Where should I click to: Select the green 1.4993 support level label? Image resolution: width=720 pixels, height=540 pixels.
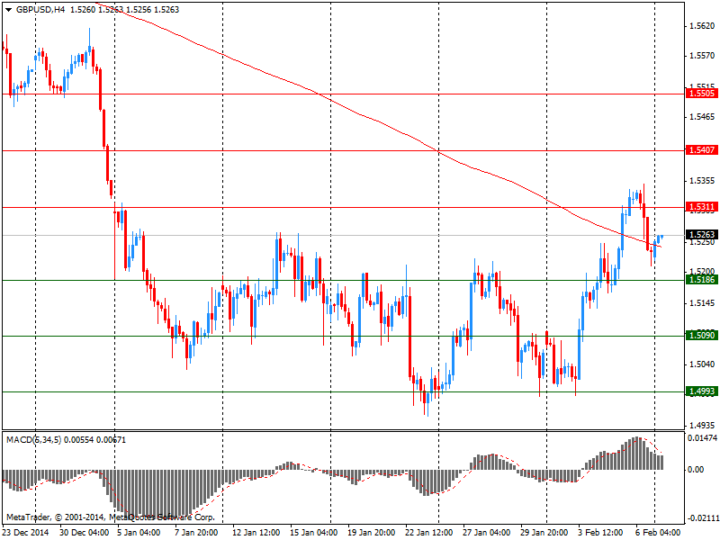tap(702, 391)
